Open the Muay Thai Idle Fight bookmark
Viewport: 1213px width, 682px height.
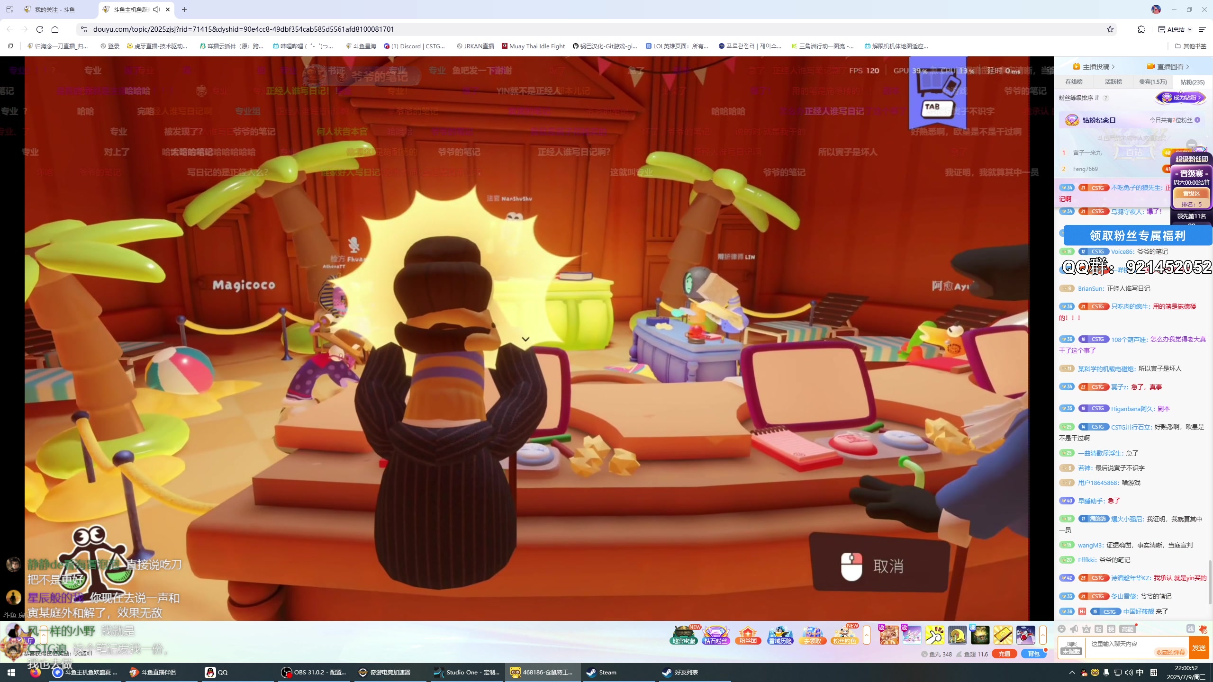[x=534, y=46]
